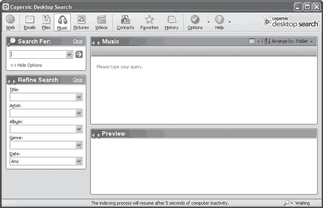The width and height of the screenshot is (323, 208).
Task: Expand the Title dropdown
Action: tap(79, 97)
